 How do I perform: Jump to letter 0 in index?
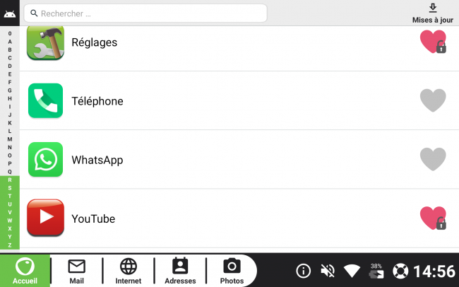(x=10, y=33)
